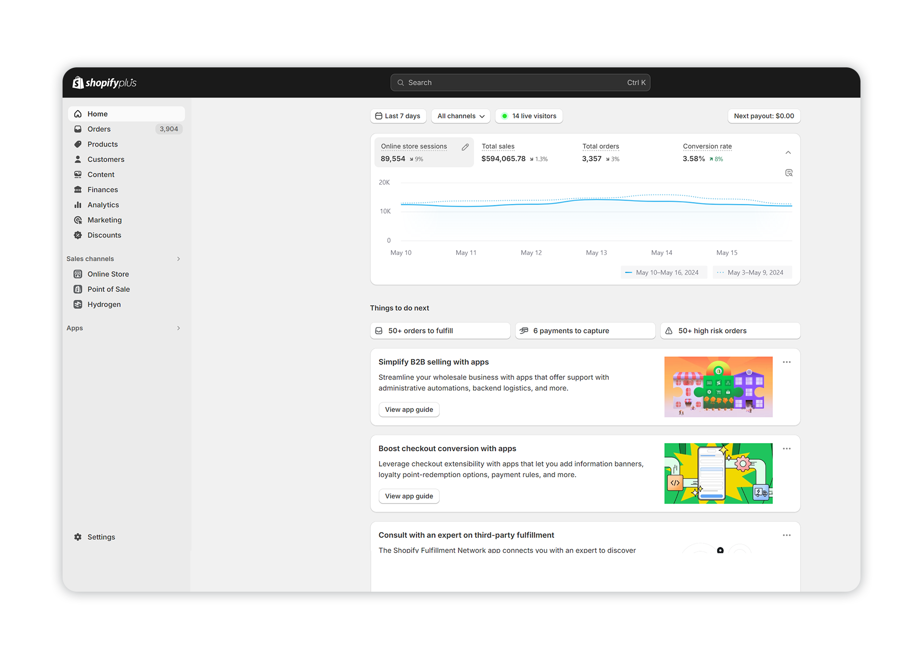Open the All channels dropdown
Image resolution: width=924 pixels, height=660 pixels.
point(460,116)
